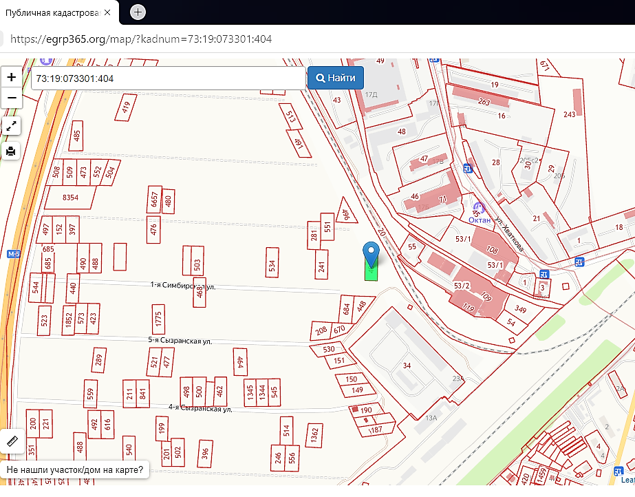Image resolution: width=635 pixels, height=497 pixels.
Task: Click parcel 8354 on the map
Action: click(x=70, y=198)
